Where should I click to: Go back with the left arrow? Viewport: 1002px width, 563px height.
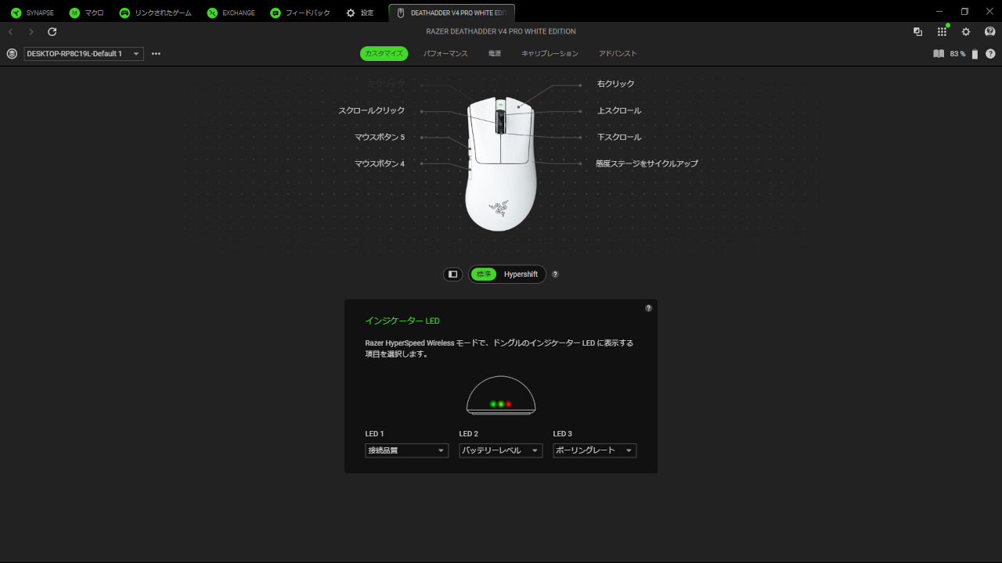[x=10, y=31]
